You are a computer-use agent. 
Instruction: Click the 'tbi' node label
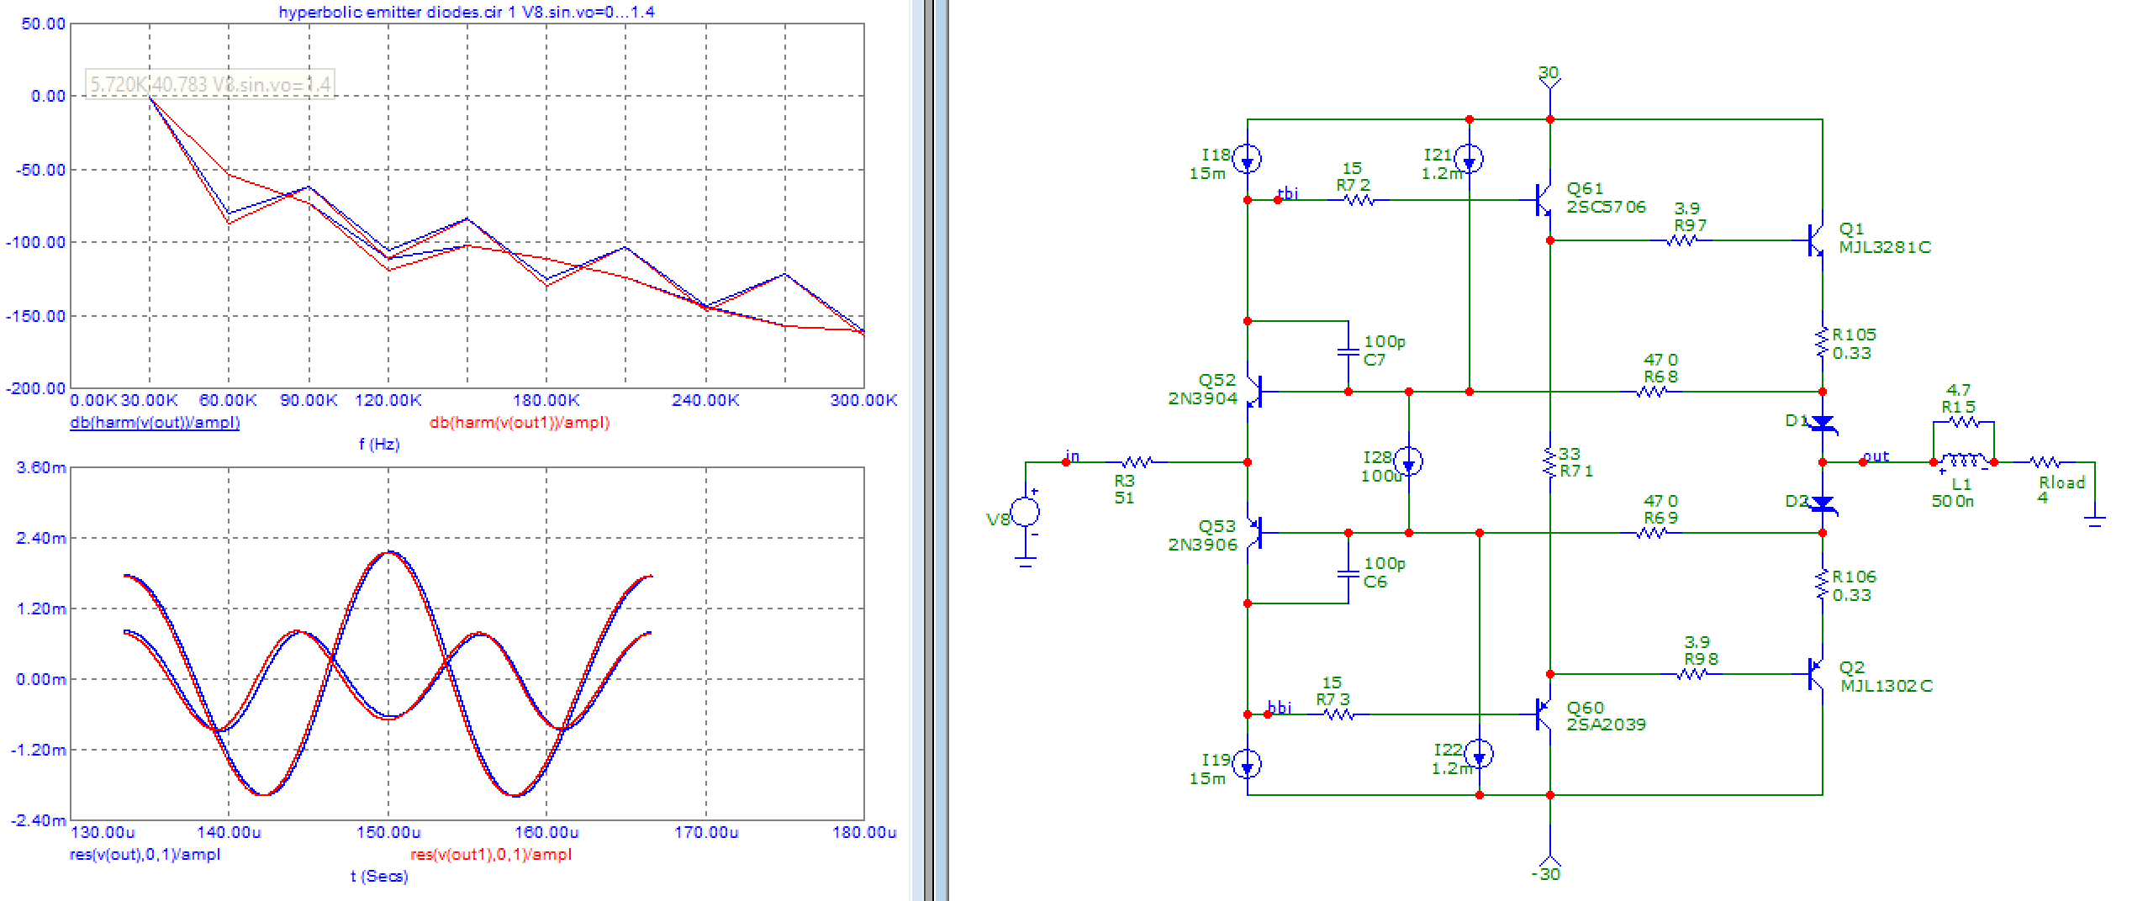click(x=1288, y=193)
